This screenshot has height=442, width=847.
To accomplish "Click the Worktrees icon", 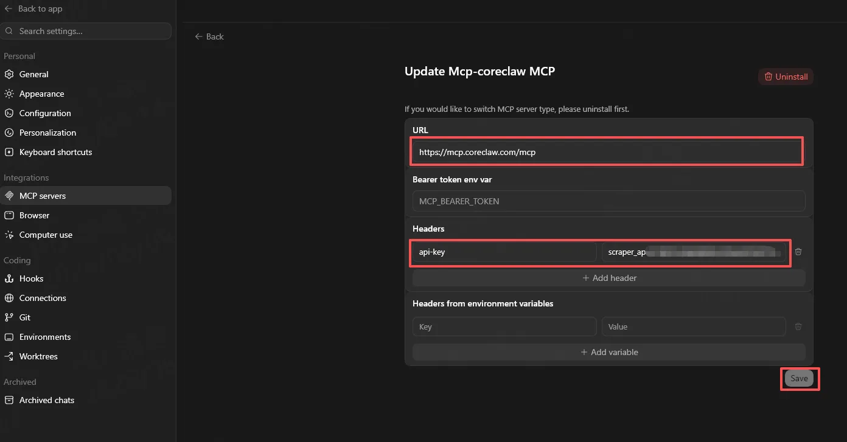I will 9,356.
